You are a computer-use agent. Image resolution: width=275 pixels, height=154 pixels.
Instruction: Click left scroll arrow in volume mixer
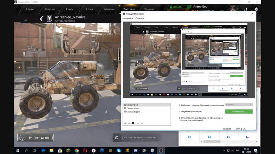pos(202,142)
